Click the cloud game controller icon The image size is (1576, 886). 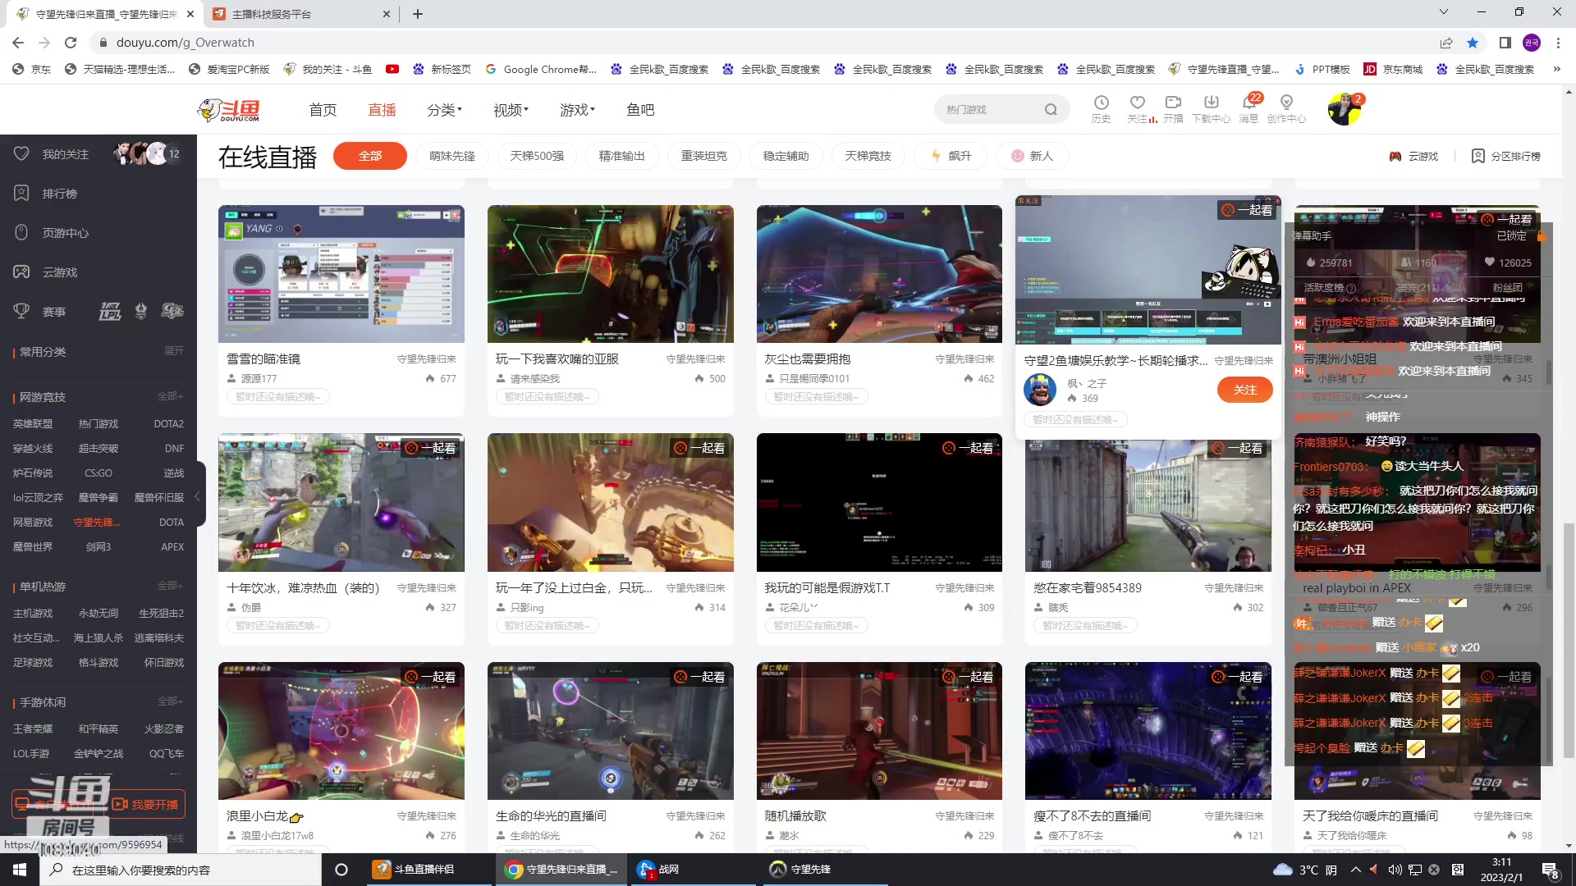(1395, 156)
